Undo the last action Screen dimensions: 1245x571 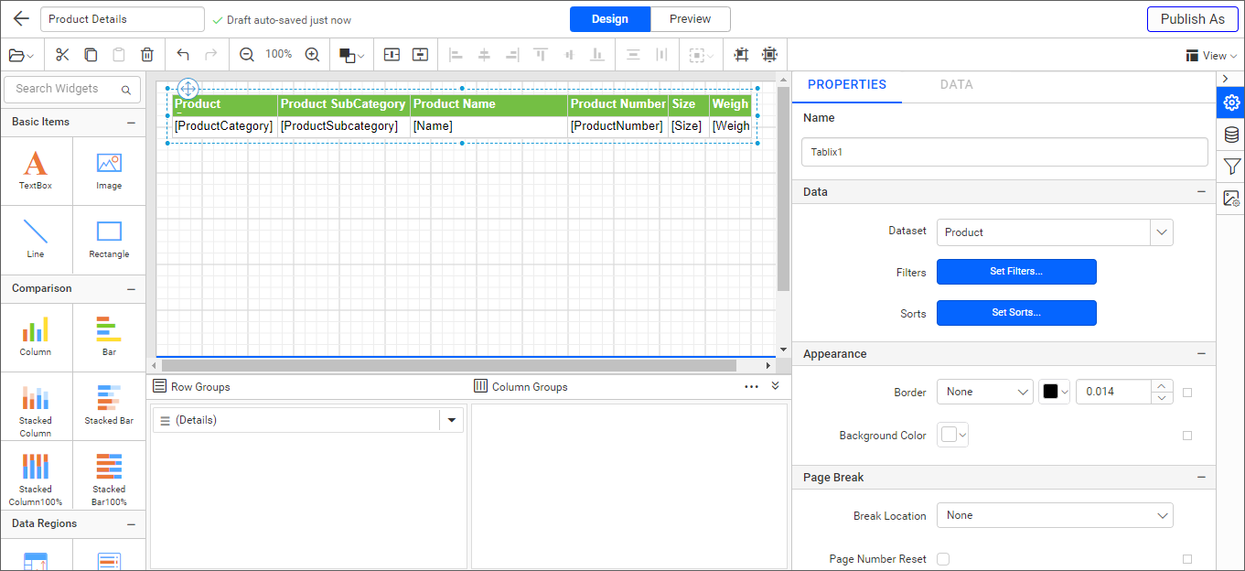pos(183,55)
